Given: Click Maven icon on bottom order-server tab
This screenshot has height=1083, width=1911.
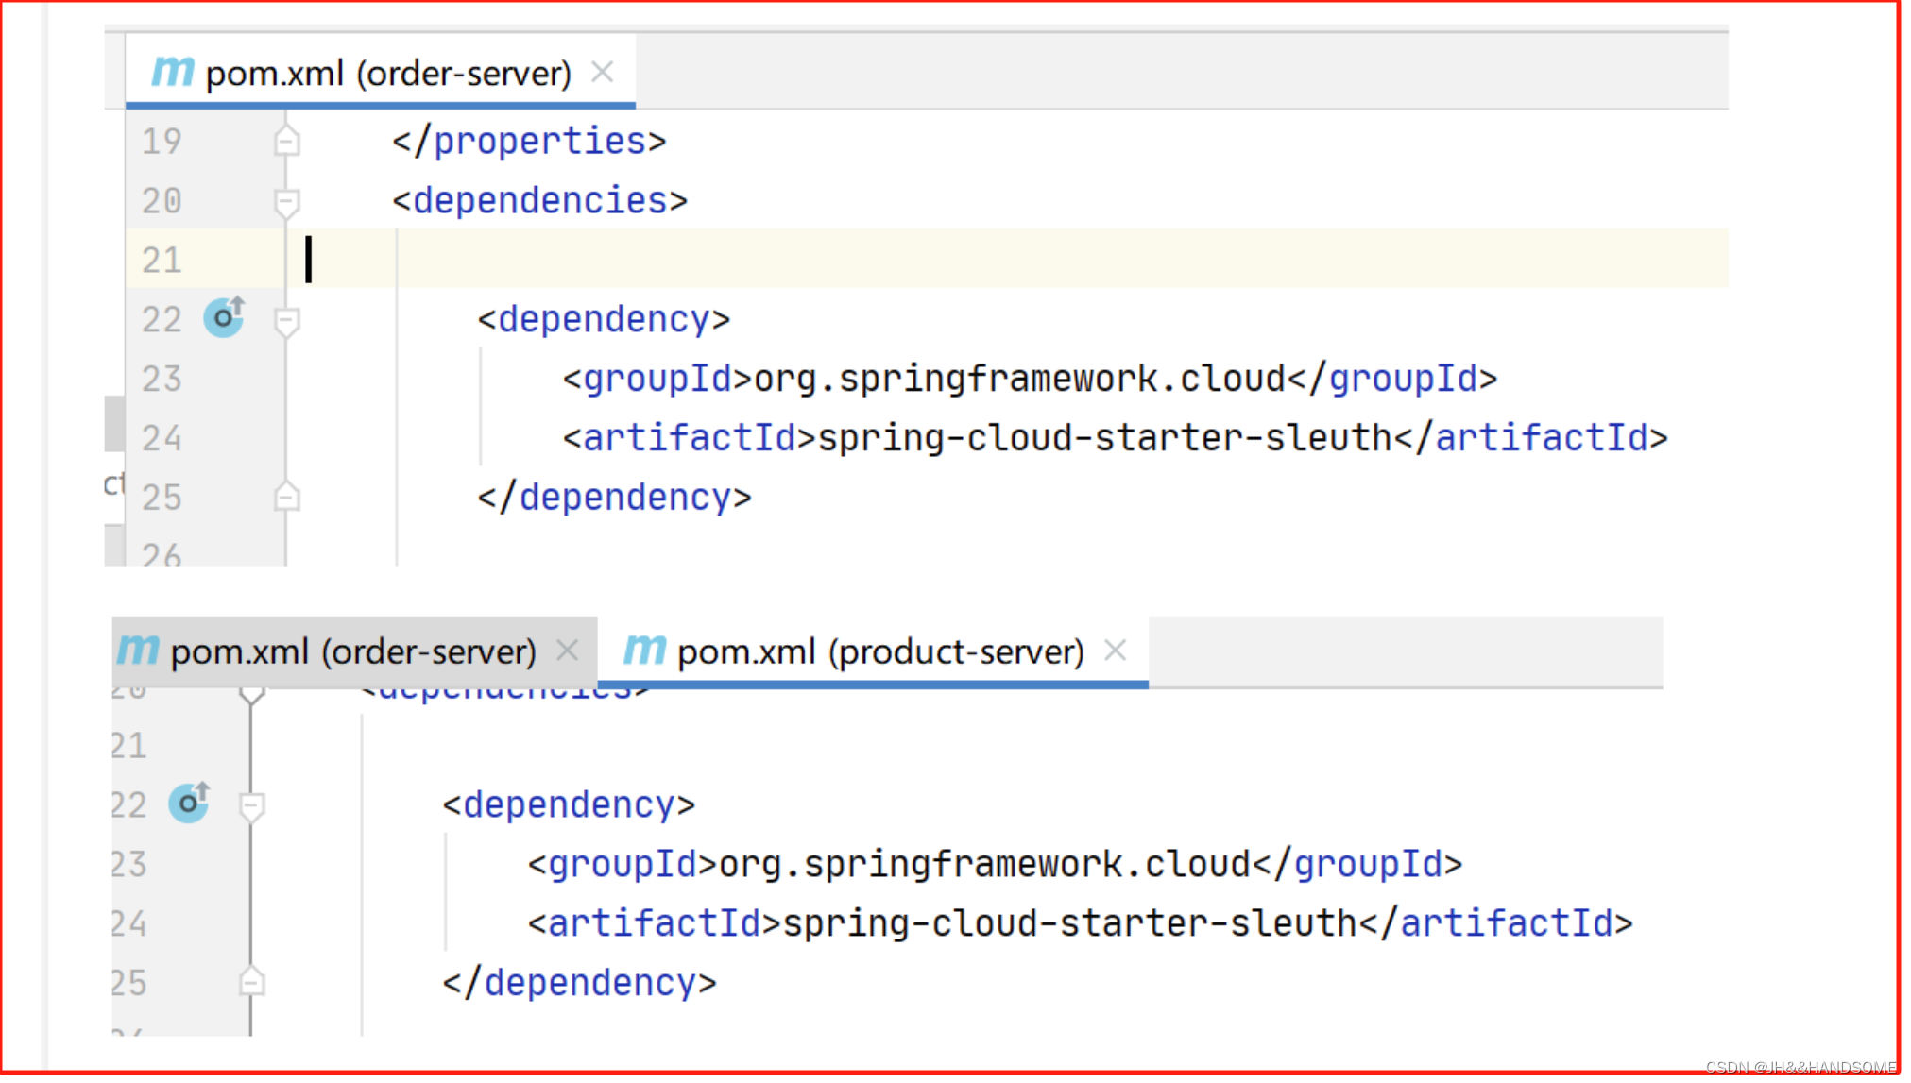Looking at the screenshot, I should (x=138, y=651).
